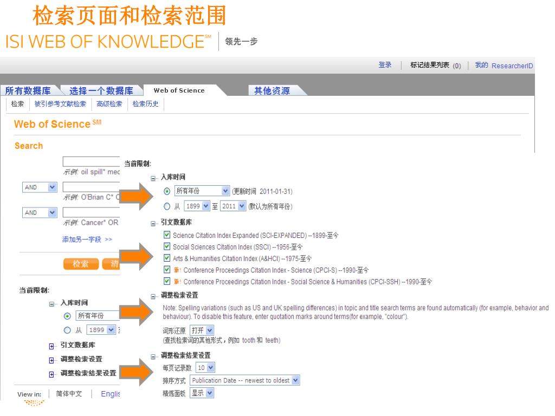This screenshot has width=555, height=416.
Task: Open the 1899 start-year dropdown in the enlarged panel
Action: (197, 206)
